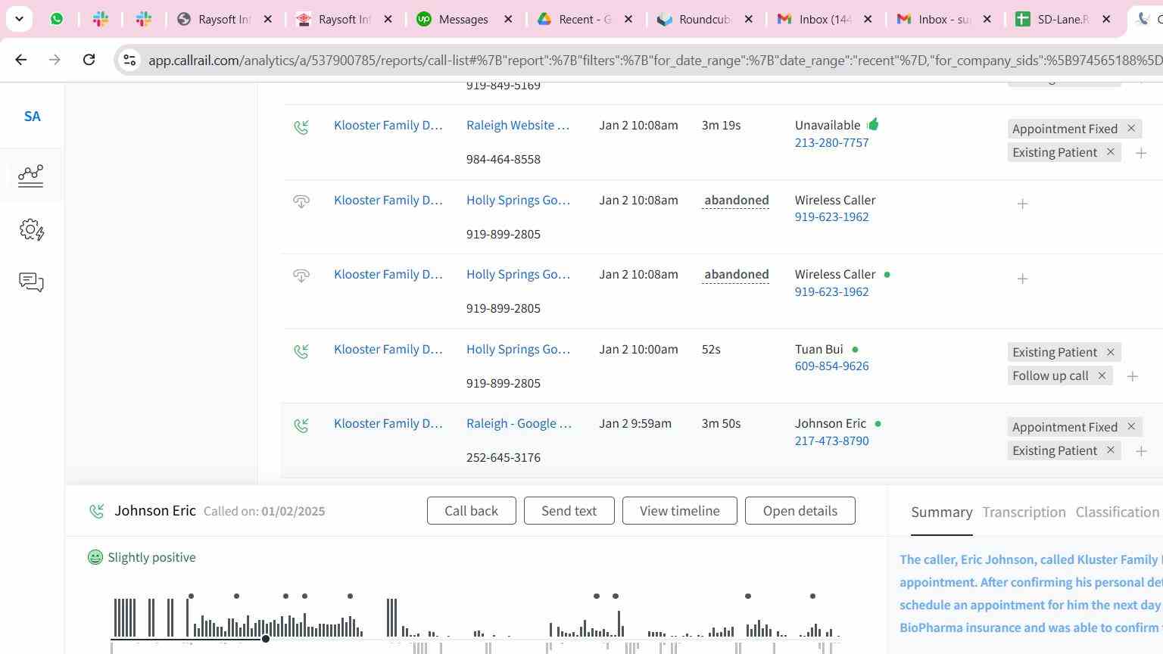
Task: Click the SA account avatar
Action: [x=32, y=117]
